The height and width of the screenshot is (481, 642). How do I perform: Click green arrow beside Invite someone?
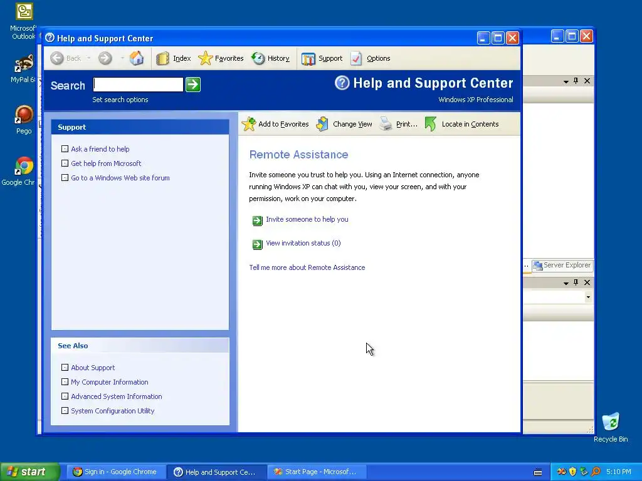257,220
